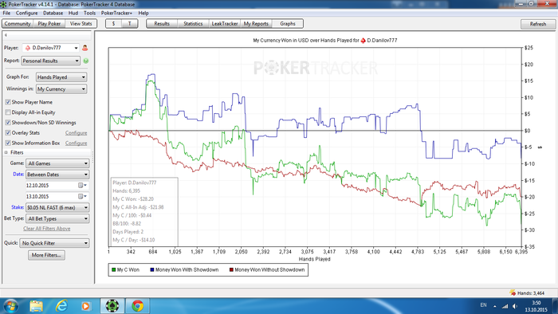Click the Refresh button
This screenshot has height=314, width=558.
538,24
